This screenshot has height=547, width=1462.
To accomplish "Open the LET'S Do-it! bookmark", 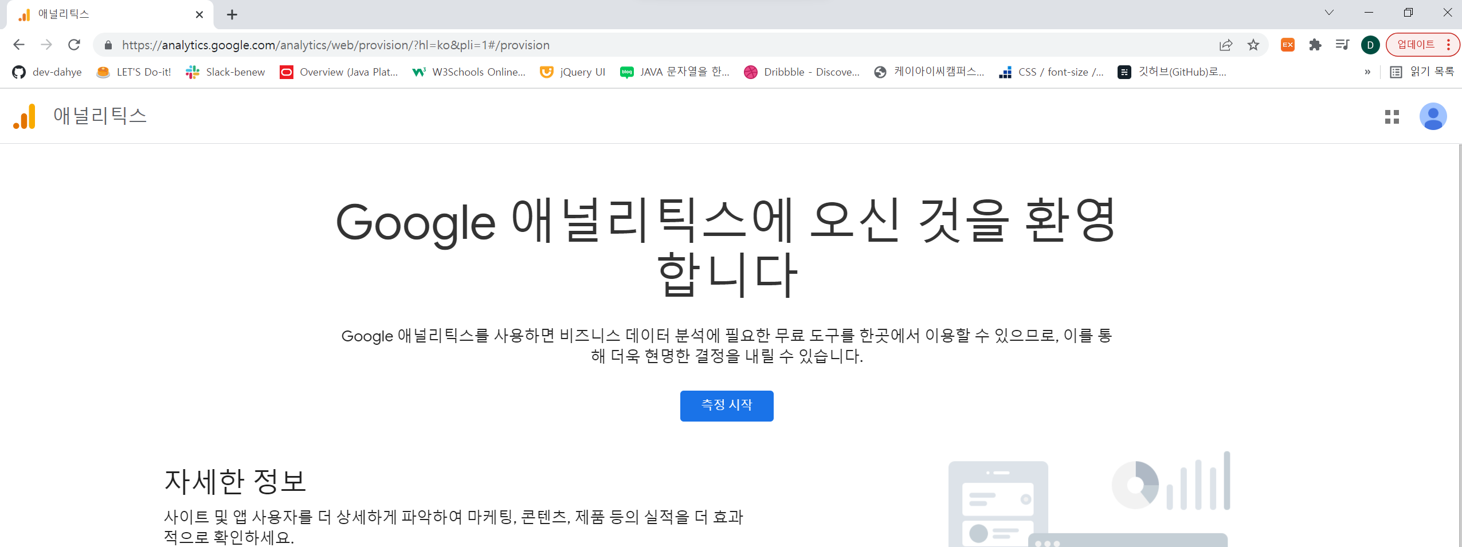I will 134,72.
